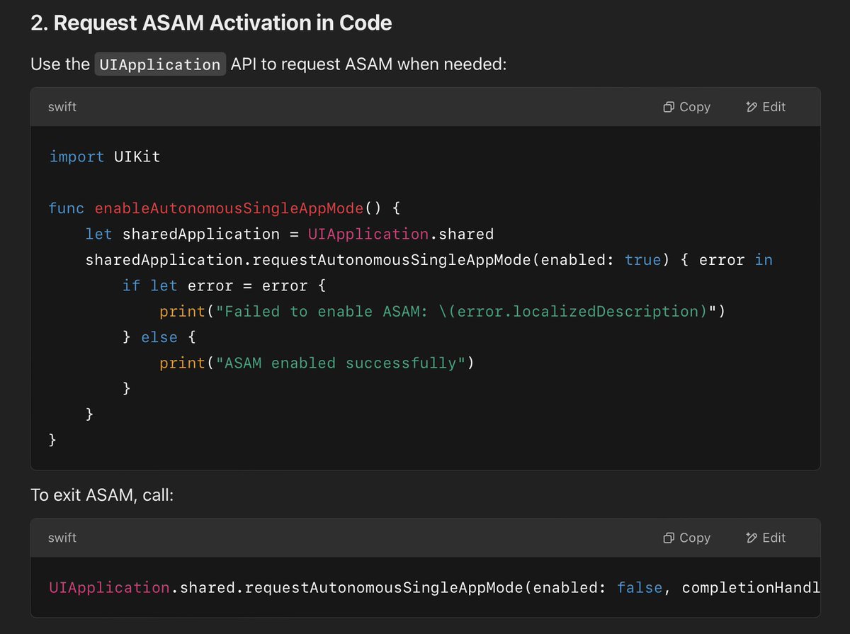Click the "swift" label on the first code block
This screenshot has width=850, height=634.
pos(62,107)
